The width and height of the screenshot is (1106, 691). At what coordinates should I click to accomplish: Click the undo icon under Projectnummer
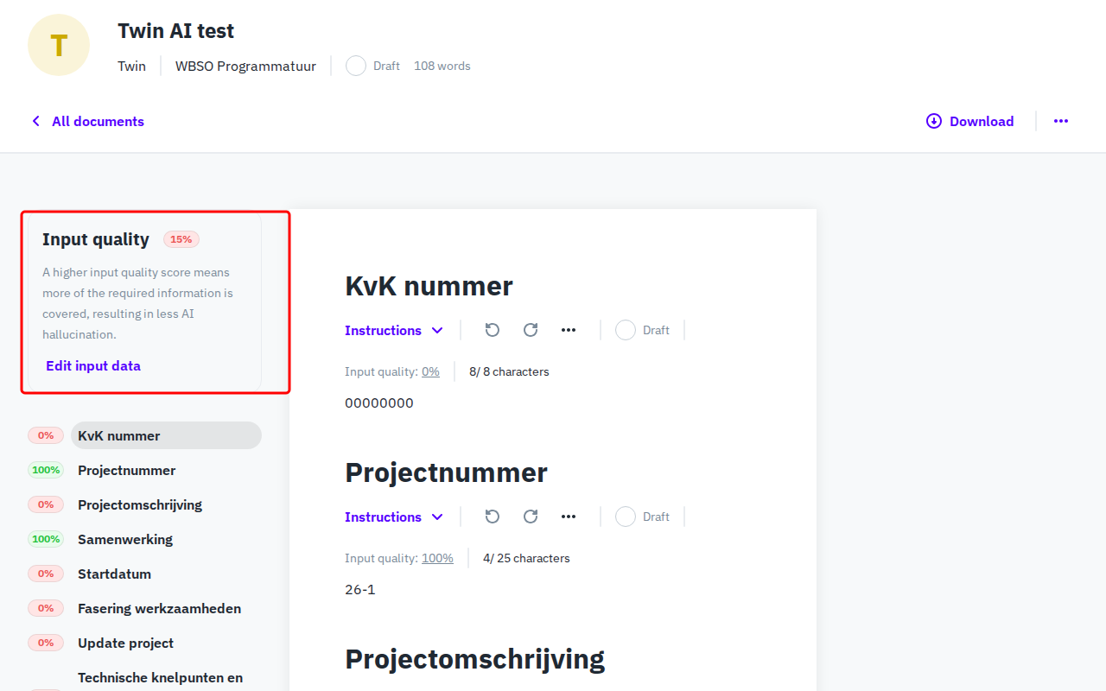pos(492,517)
